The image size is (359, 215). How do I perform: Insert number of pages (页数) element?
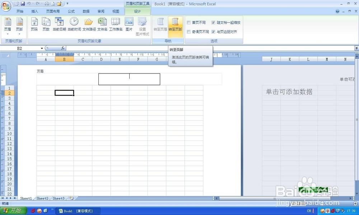click(46, 24)
